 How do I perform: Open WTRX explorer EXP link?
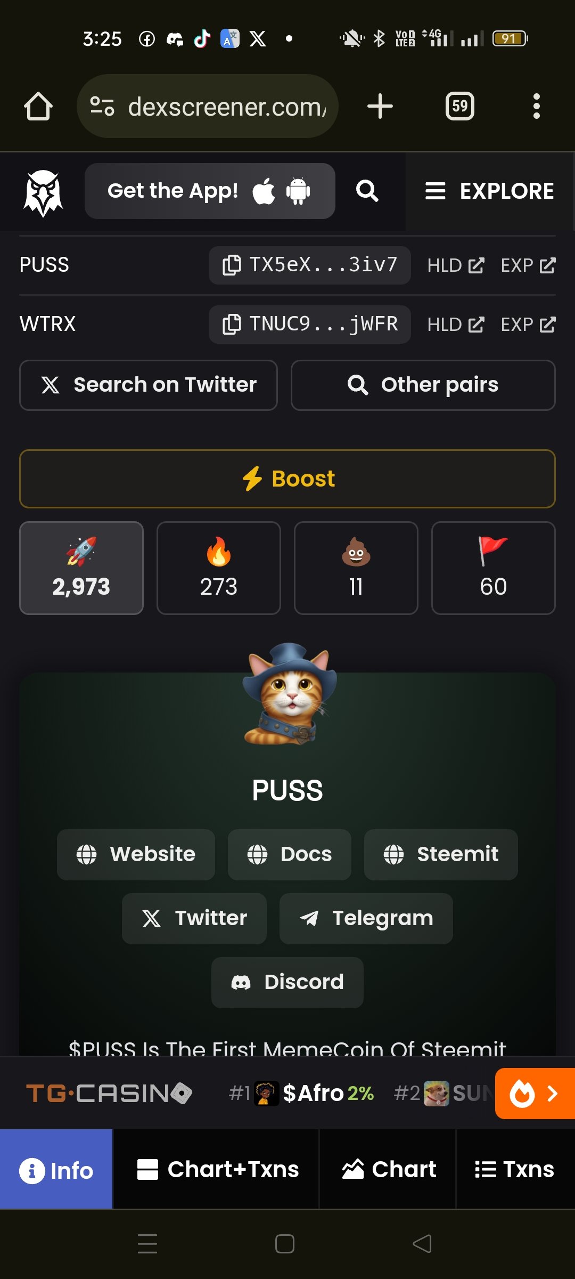coord(528,325)
